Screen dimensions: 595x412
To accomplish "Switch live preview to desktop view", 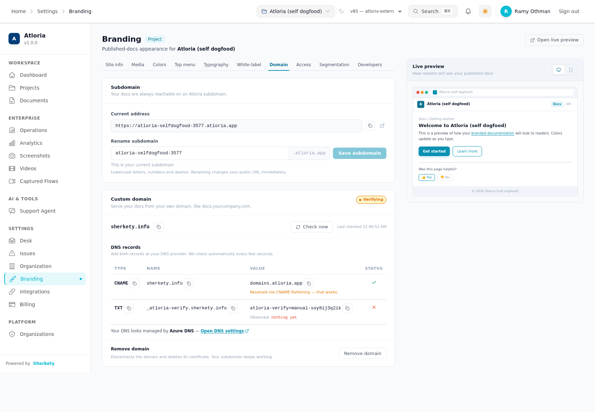I will [x=559, y=70].
